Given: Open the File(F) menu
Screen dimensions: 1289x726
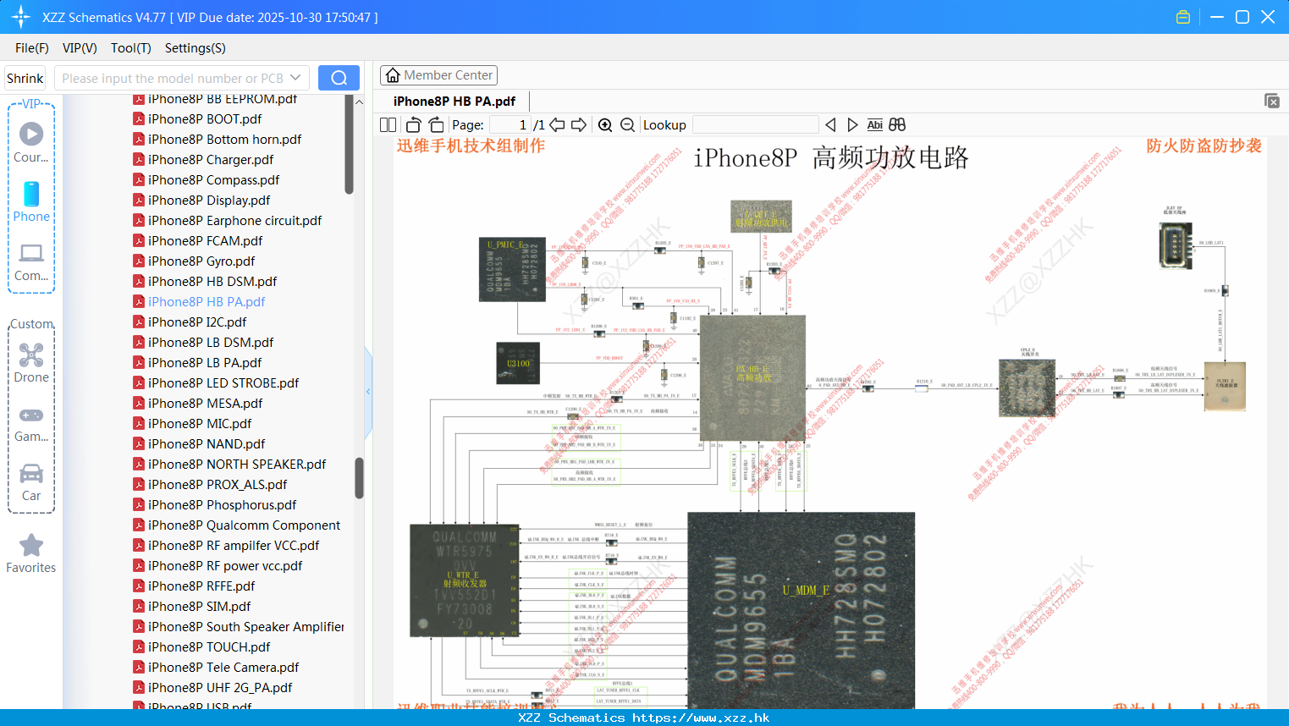Looking at the screenshot, I should [x=32, y=48].
